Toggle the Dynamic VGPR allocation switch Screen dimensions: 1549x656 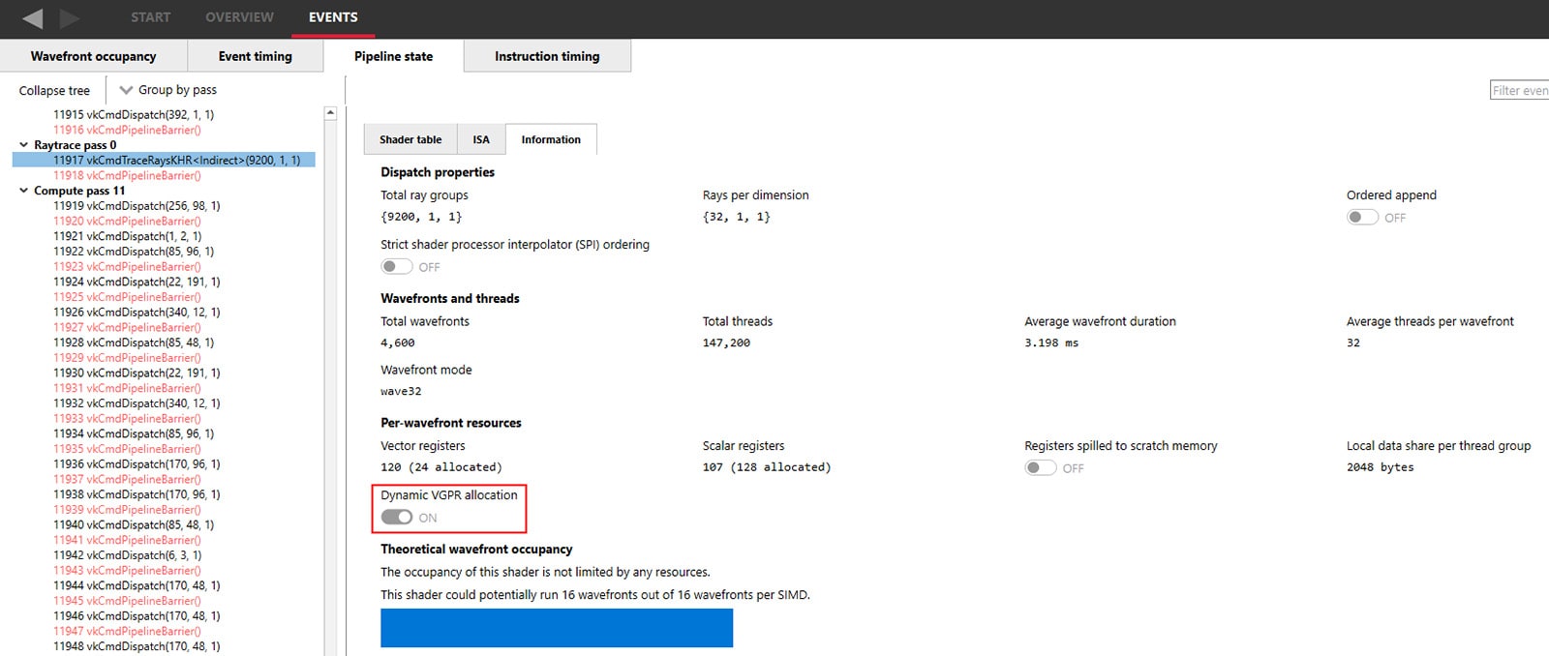pos(396,518)
